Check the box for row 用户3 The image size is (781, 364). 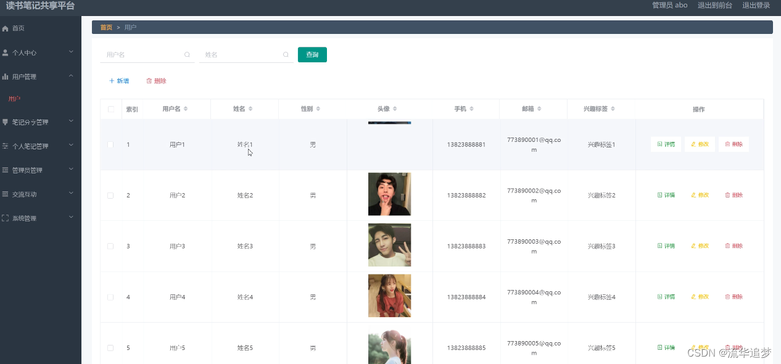(x=110, y=246)
